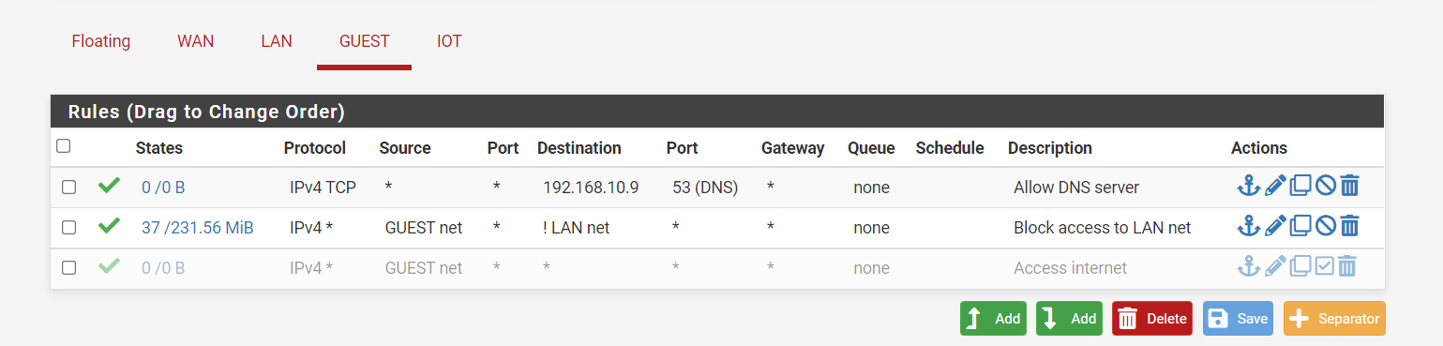Viewport: 1443px width, 346px height.
Task: Tick the Block access to LAN net checkbox
Action: [68, 227]
